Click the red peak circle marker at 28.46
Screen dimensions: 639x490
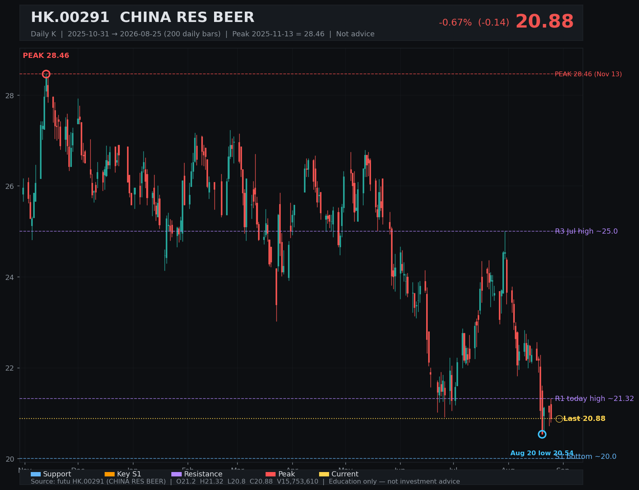pyautogui.click(x=46, y=74)
